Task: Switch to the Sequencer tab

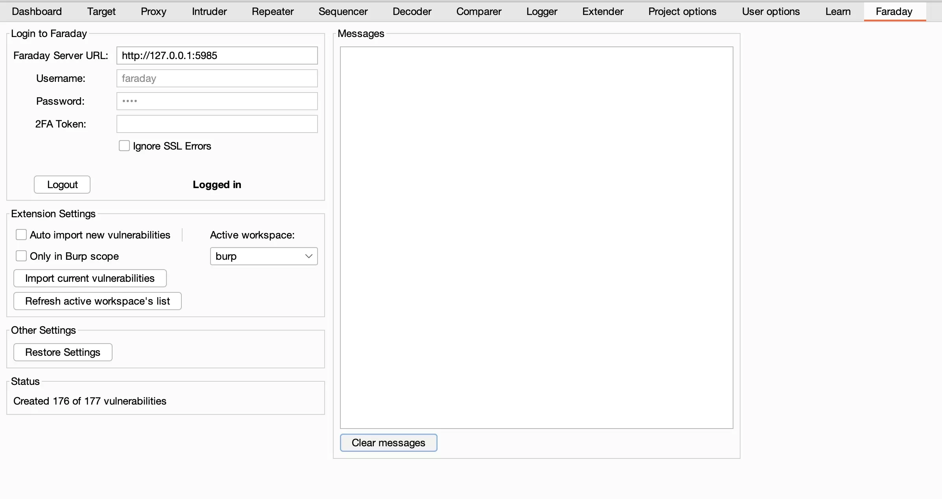Action: 343,11
